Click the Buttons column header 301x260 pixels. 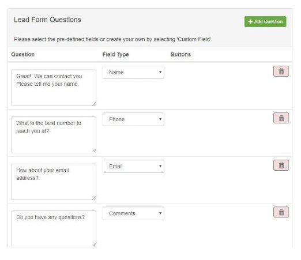click(180, 54)
